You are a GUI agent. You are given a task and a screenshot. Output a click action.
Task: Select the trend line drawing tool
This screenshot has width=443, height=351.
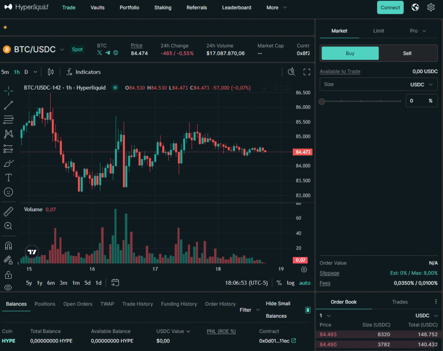[x=8, y=105]
